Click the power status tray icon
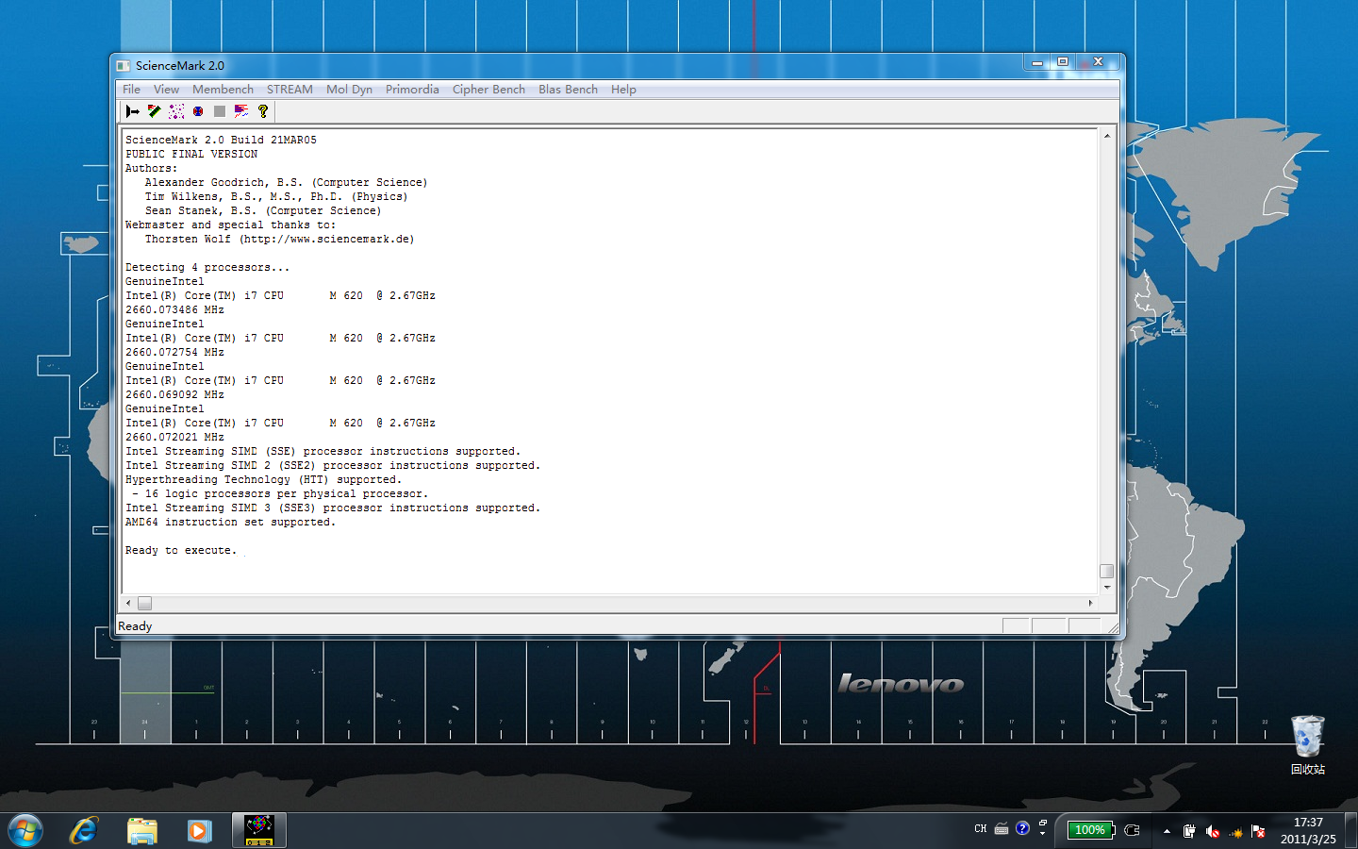This screenshot has width=1358, height=849. pyautogui.click(x=1189, y=831)
